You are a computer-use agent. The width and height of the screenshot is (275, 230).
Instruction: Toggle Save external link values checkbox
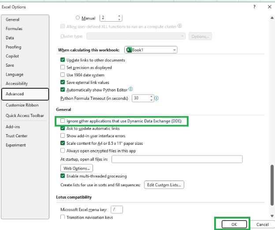pyautogui.click(x=63, y=82)
